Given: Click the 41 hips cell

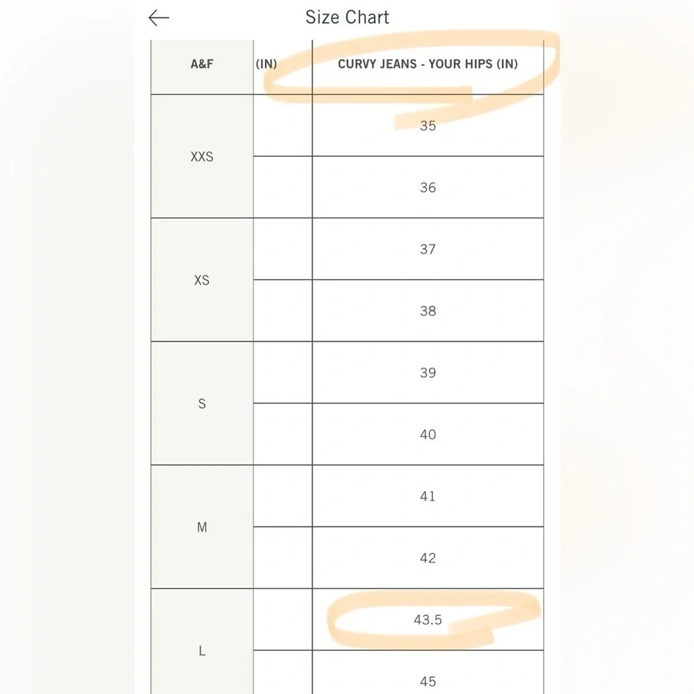Looking at the screenshot, I should click(428, 496).
